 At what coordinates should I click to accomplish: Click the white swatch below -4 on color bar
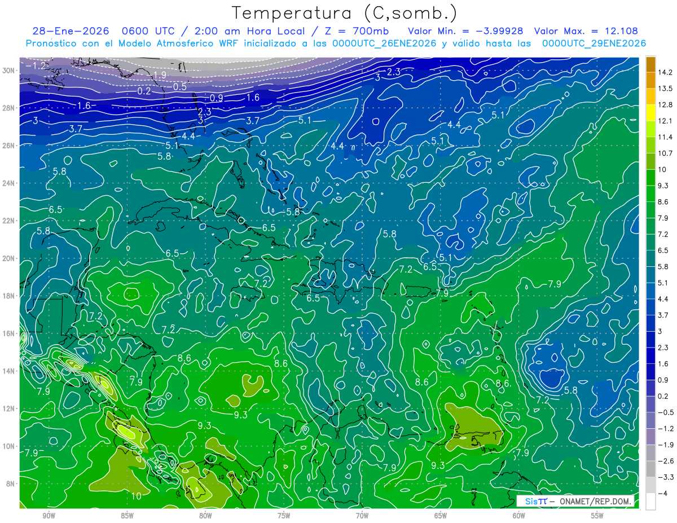[x=650, y=502]
